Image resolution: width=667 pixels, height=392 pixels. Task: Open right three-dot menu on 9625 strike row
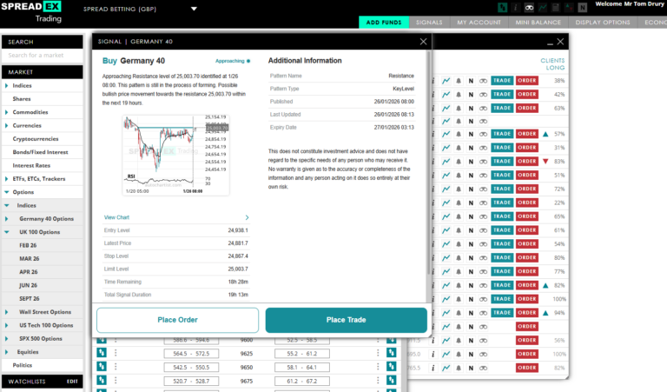coord(378,353)
